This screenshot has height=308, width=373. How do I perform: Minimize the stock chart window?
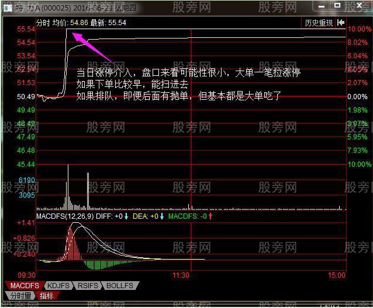click(x=322, y=6)
